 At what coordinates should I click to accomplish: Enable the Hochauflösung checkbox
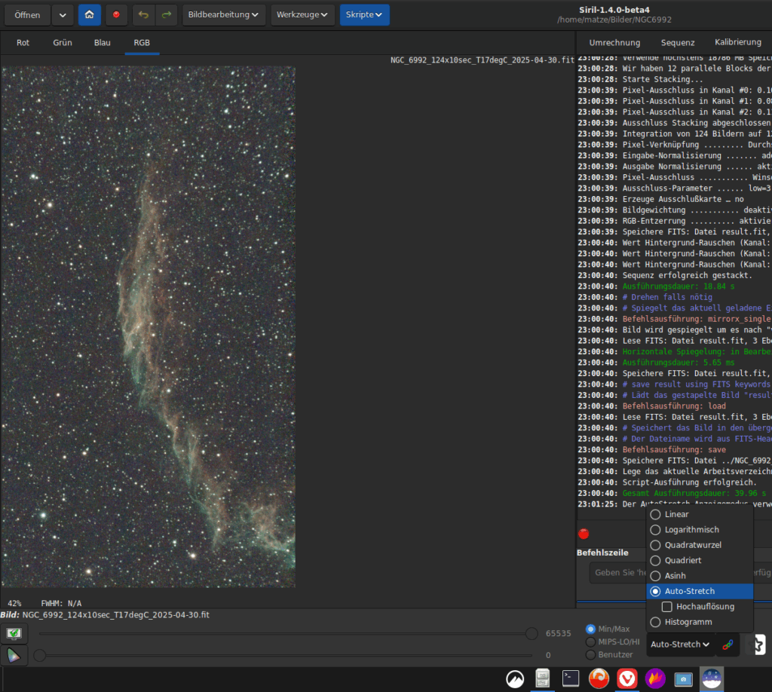[x=667, y=607]
